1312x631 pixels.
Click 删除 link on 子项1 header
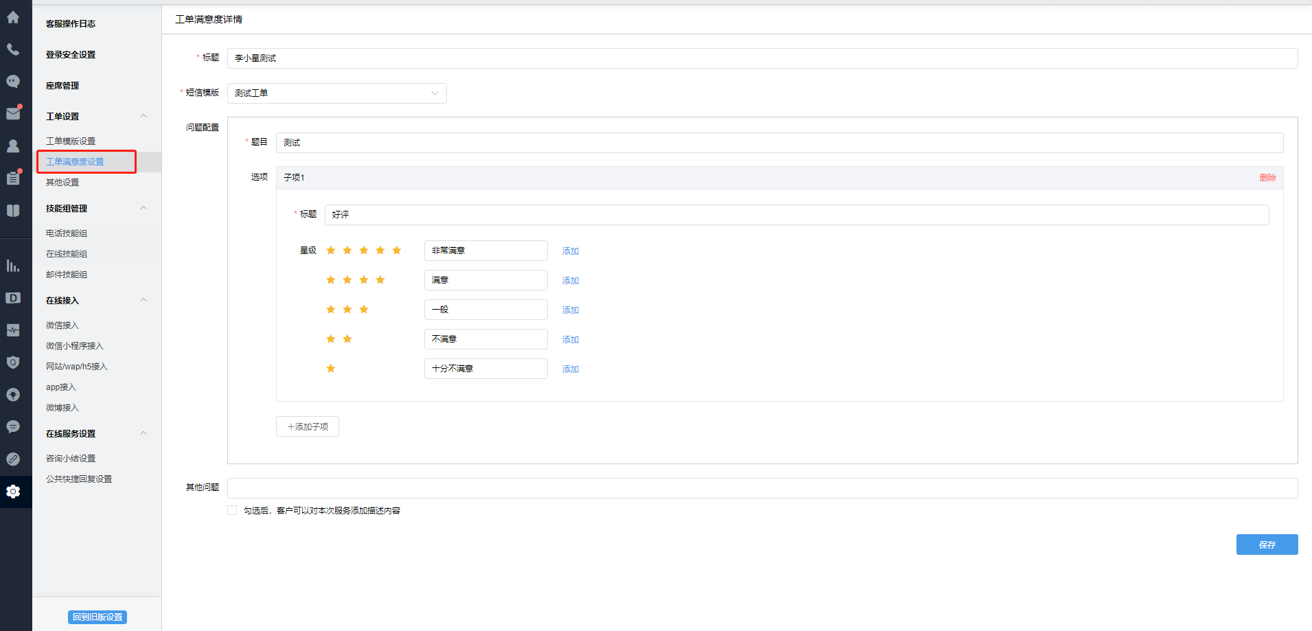(x=1267, y=178)
